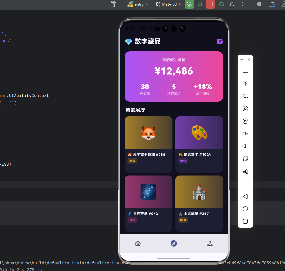Tap the purple wallet icon in app header

click(x=219, y=42)
